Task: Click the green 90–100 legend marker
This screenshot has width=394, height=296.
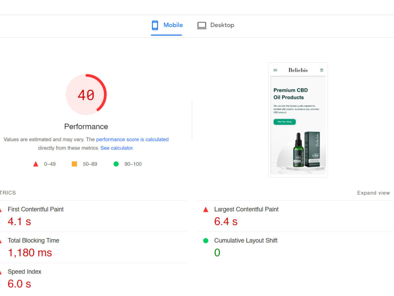Action: 116,164
